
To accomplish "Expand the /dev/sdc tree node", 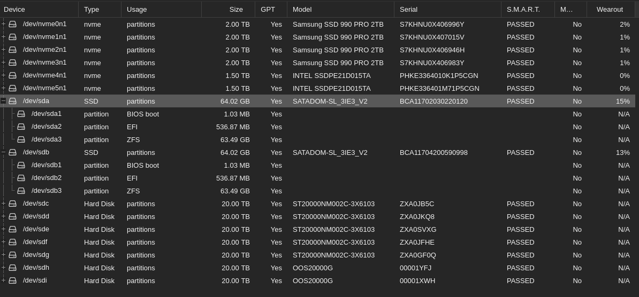I will 3,204.
